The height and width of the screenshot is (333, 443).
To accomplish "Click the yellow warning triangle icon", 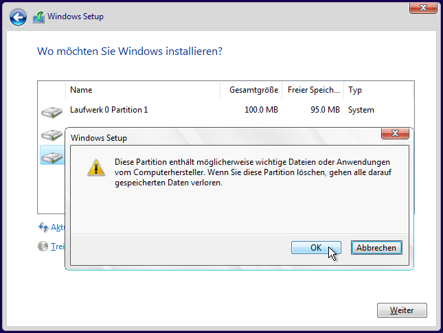I will pyautogui.click(x=96, y=168).
